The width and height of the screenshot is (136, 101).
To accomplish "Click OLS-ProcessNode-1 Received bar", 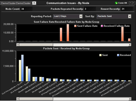I will pyautogui.click(x=22, y=68).
